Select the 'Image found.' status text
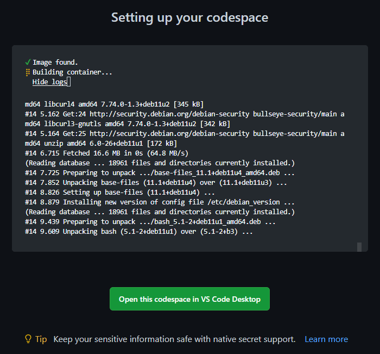The image size is (380, 354). (x=55, y=62)
